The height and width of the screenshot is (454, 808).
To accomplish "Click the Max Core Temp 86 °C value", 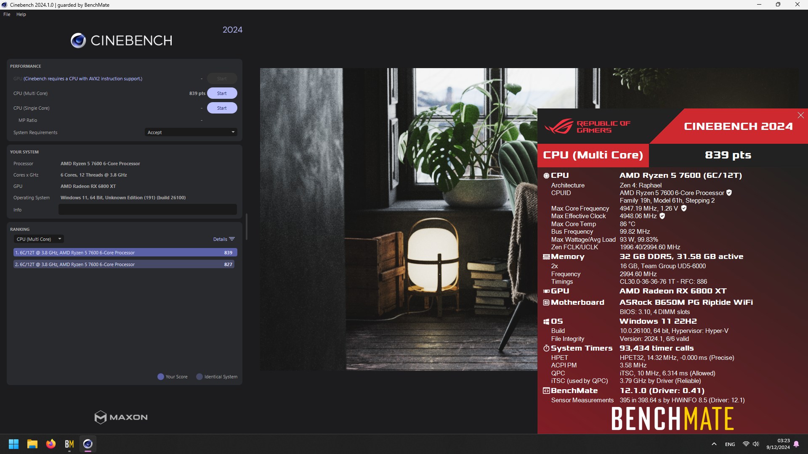I will pos(627,224).
